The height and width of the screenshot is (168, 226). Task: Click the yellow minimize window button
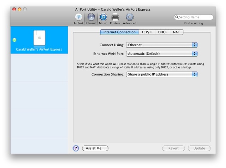tap(19, 10)
